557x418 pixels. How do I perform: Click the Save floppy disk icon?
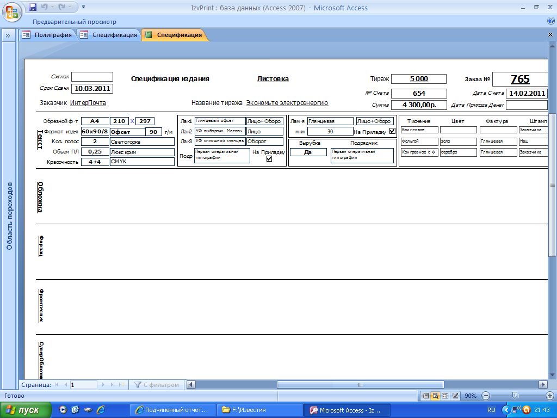pos(33,7)
